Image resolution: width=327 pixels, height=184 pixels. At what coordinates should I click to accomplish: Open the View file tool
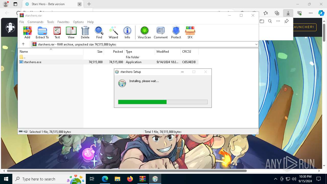71,32
